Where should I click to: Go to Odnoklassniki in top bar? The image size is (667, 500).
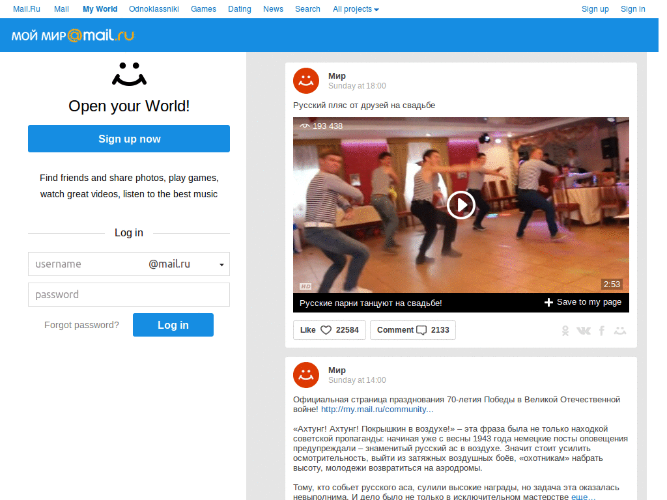tap(154, 9)
